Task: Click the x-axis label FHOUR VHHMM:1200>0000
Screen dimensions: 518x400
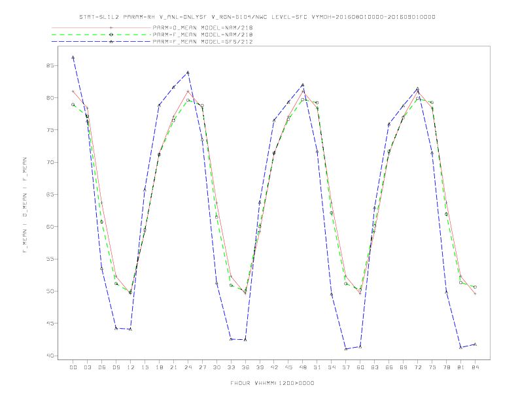Action: coord(272,383)
